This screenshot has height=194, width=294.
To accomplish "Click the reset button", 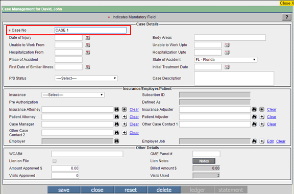I will click(x=131, y=190).
